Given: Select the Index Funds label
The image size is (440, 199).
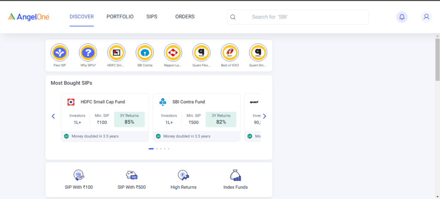Looking at the screenshot, I should pos(235,187).
